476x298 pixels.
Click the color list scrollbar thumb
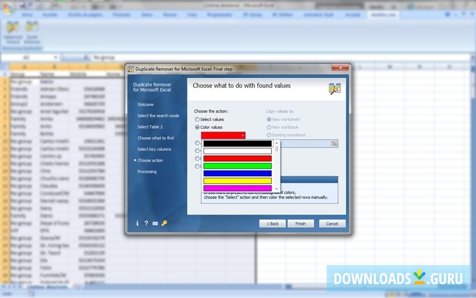point(277,148)
